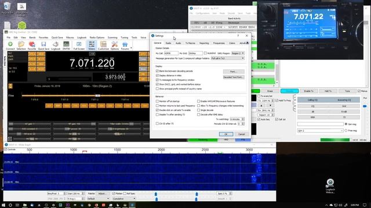Toggle AutoGrid checkbox in Station Details
Viewport: 371px width, 208px height.
(x=205, y=53)
